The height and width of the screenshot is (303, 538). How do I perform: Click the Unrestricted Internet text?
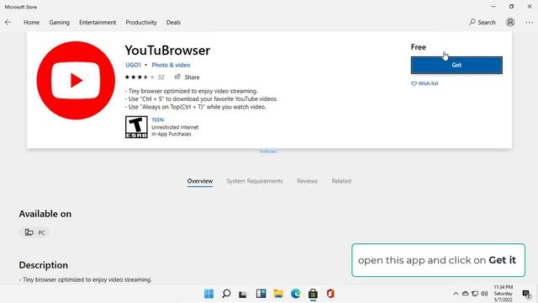pos(175,127)
